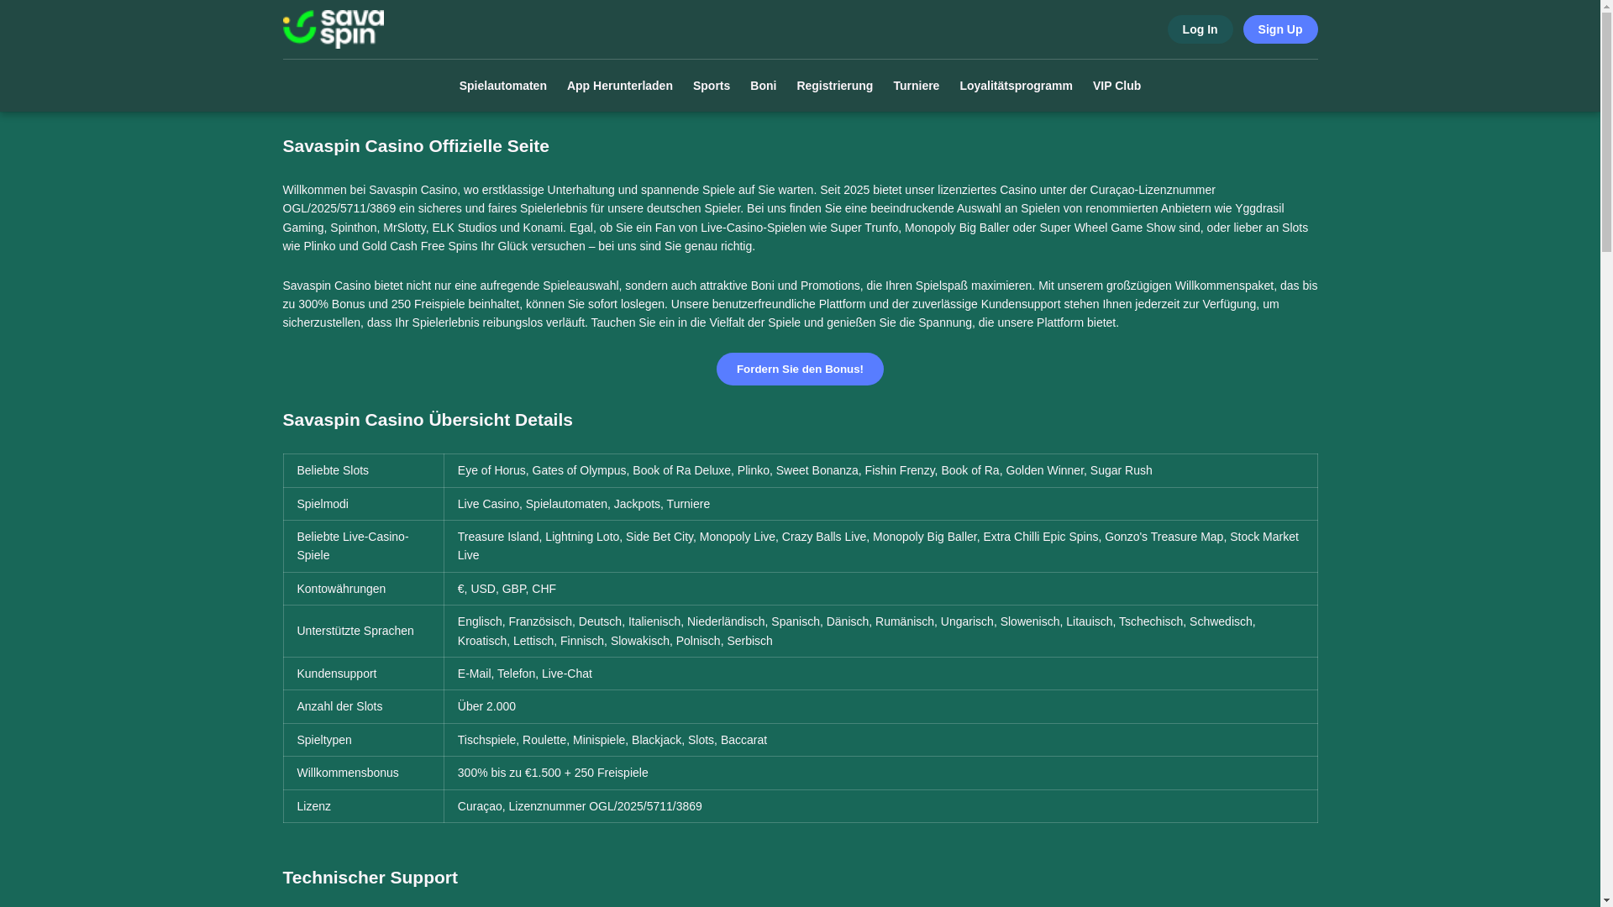Click 'E-Mail, Telefon, Live-Chat' cell
Image resolution: width=1613 pixels, height=907 pixels.
point(880,674)
